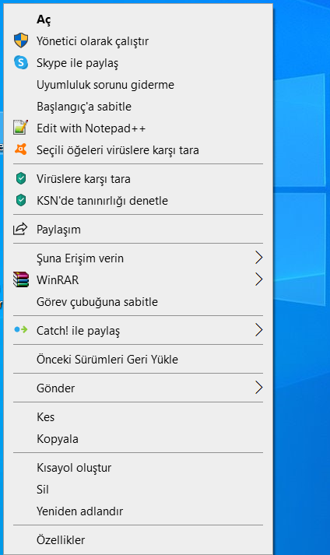Screen dimensions: 330x555
Task: Click the share arrow icon beside Paylaşım
Action: tap(20, 229)
